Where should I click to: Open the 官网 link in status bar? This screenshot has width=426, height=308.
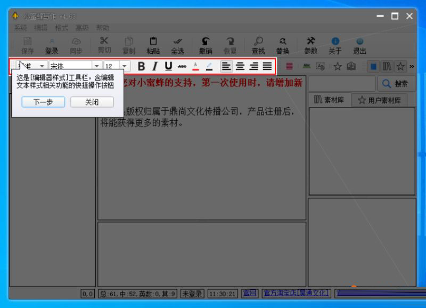[249, 293]
